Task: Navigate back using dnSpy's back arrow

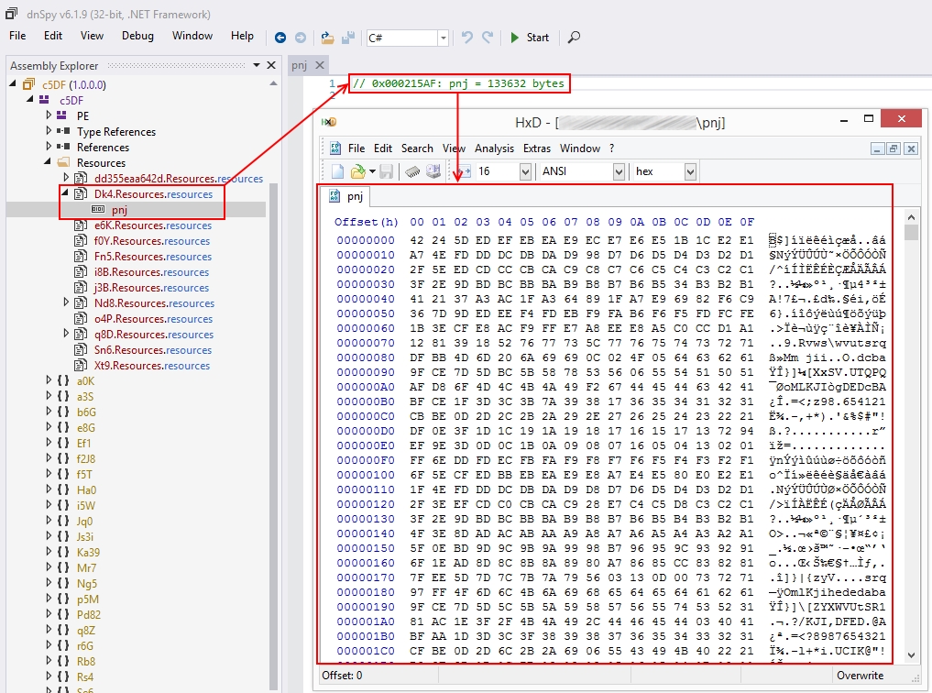Action: (x=281, y=38)
